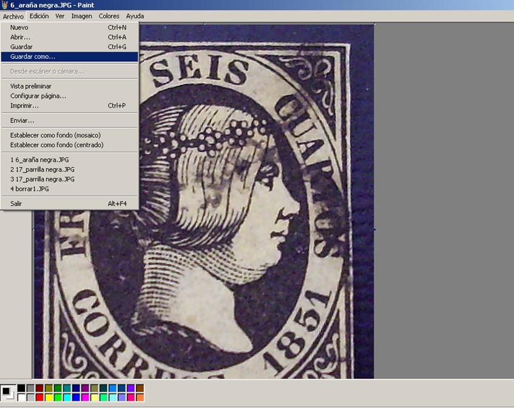Pick the lime green color swatch
The height and width of the screenshot is (408, 514).
[x=58, y=397]
